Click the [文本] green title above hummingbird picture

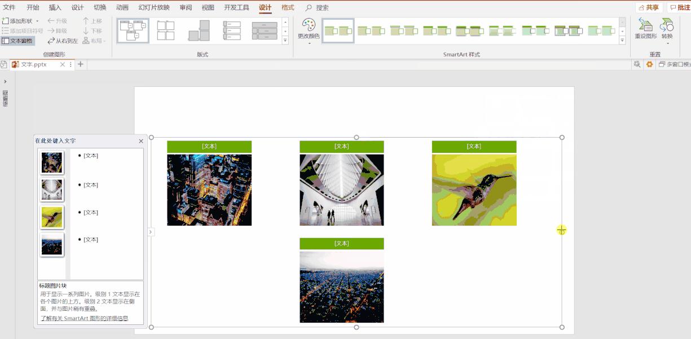[474, 147]
